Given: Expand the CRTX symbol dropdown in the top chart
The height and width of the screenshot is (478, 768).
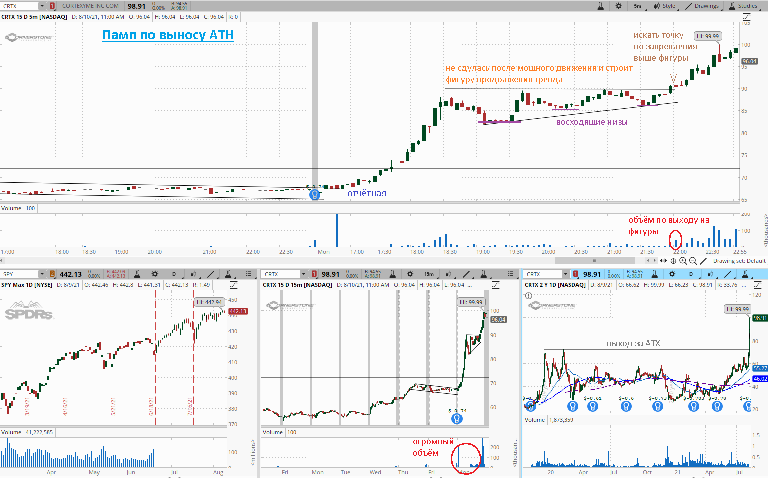Looking at the screenshot, I should (42, 6).
